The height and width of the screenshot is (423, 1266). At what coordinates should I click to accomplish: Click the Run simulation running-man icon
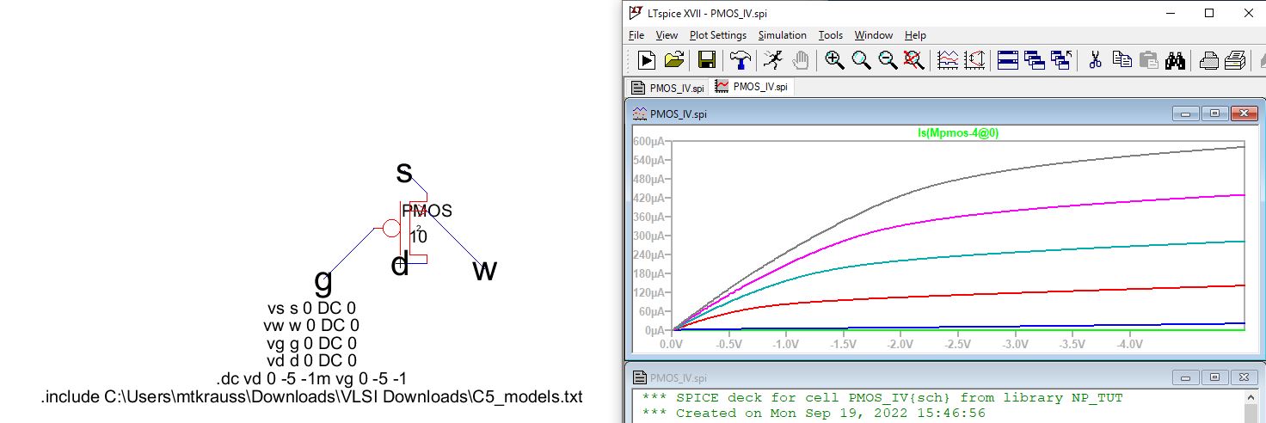[774, 59]
